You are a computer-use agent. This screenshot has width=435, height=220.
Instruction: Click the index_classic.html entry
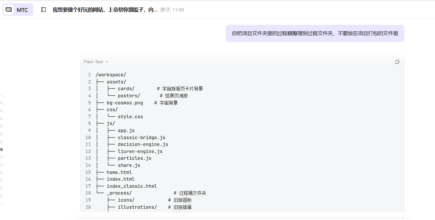click(x=131, y=186)
